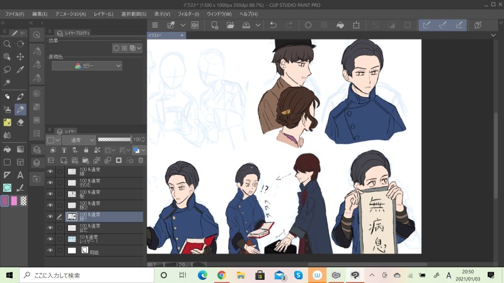The height and width of the screenshot is (283, 504).
Task: Select the transparent color swatch
Action: (x=23, y=201)
